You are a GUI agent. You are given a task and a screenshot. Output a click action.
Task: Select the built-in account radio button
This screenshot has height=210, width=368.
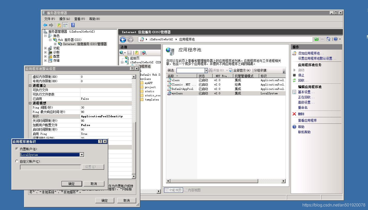[17, 149]
